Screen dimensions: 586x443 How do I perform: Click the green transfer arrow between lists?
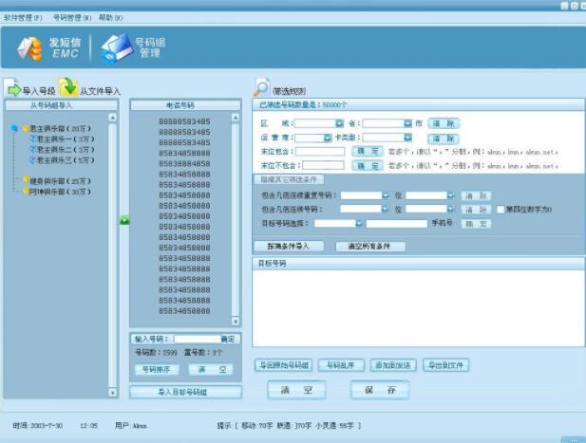[124, 220]
